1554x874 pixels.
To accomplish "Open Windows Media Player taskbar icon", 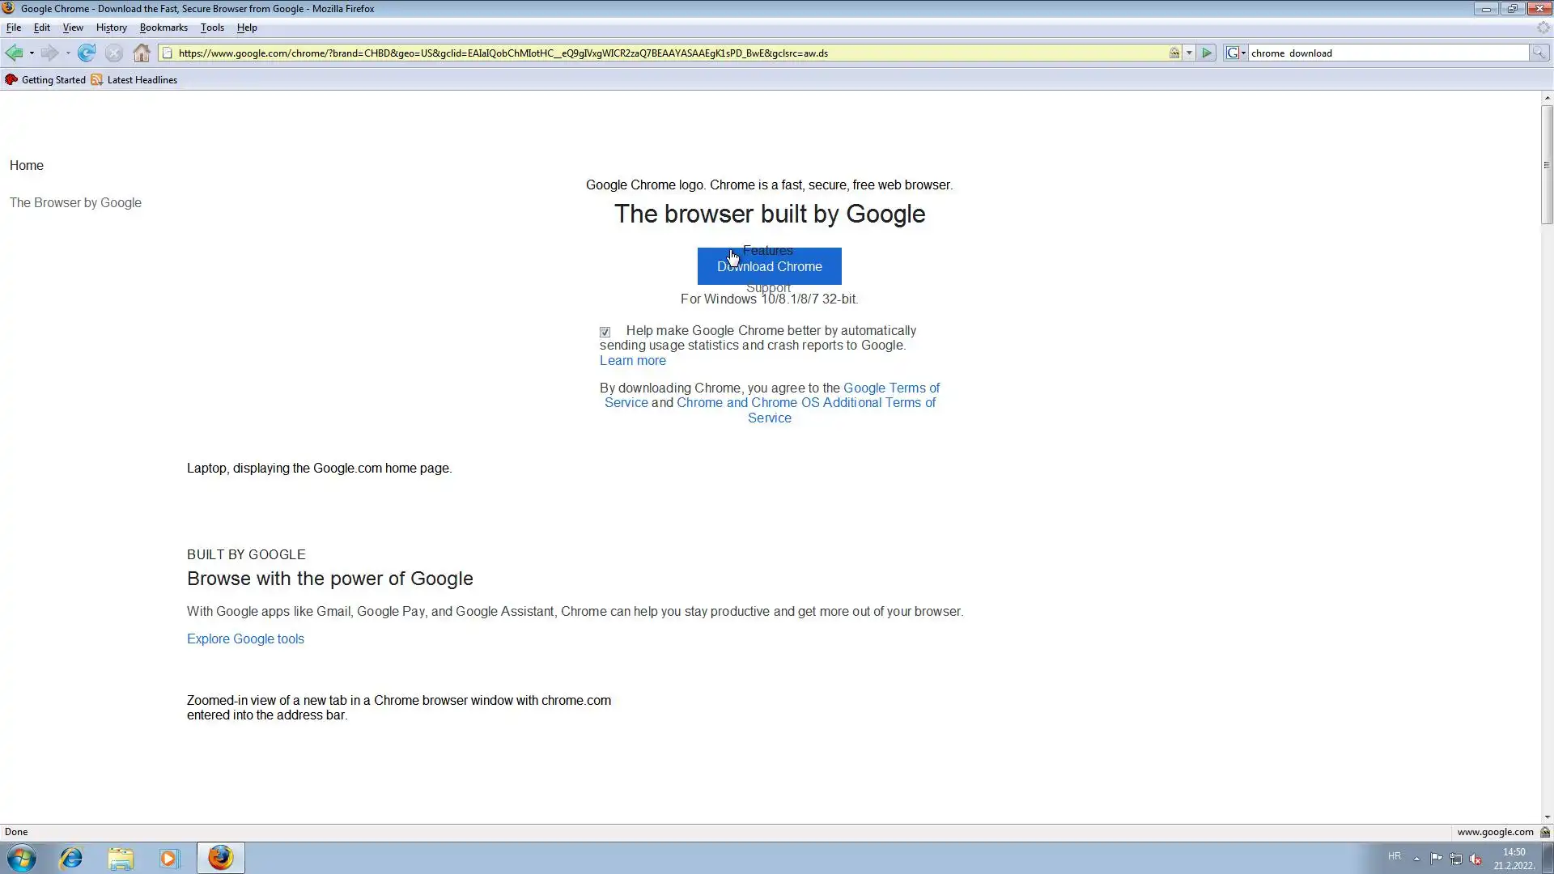I will pyautogui.click(x=169, y=858).
